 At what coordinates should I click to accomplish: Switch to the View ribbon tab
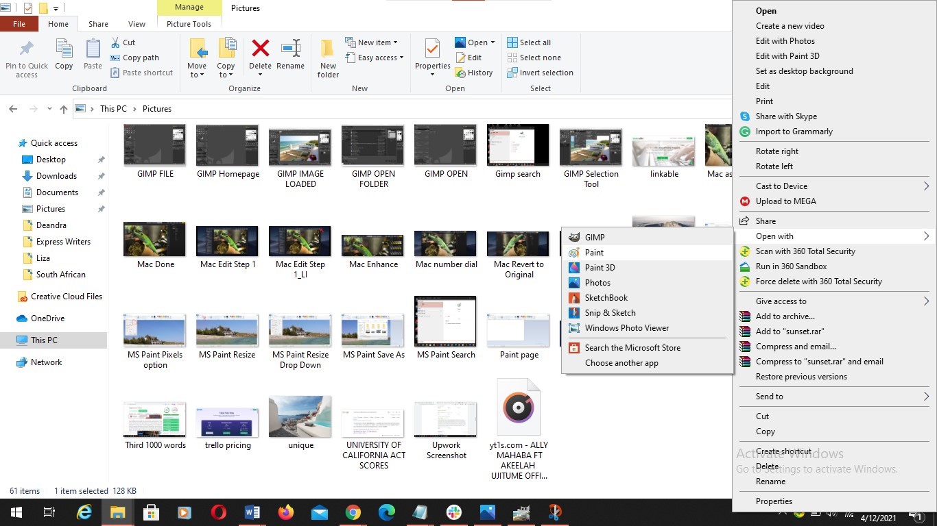pos(137,24)
